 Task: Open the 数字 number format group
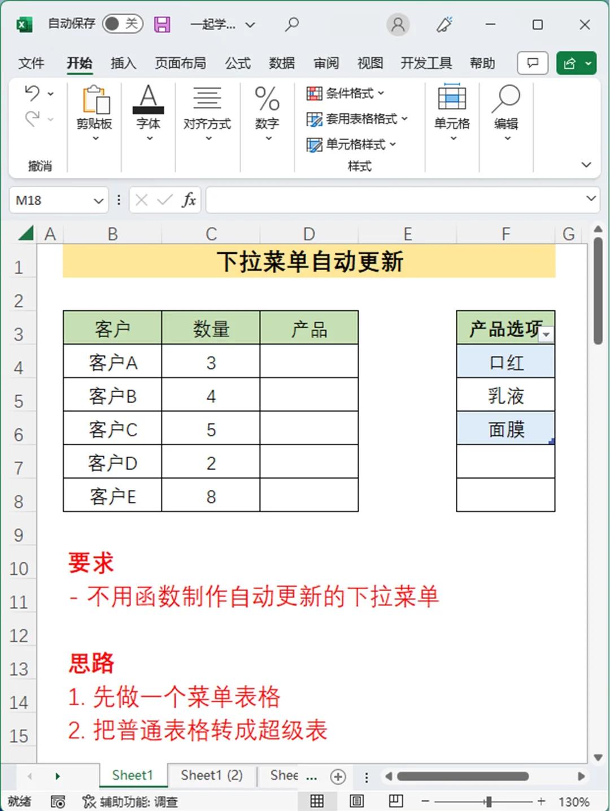[x=267, y=113]
